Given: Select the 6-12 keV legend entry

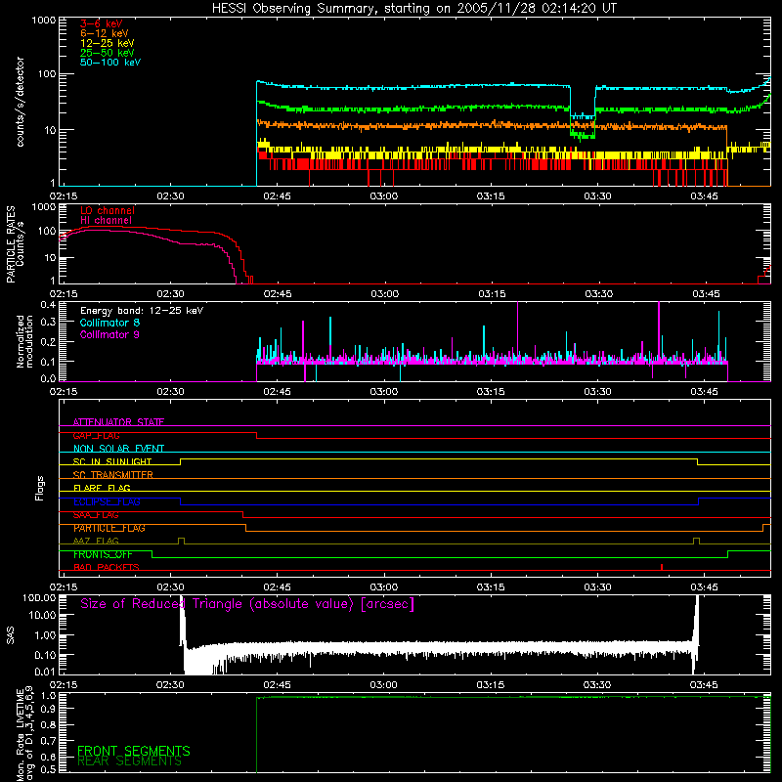Looking at the screenshot, I should [105, 33].
